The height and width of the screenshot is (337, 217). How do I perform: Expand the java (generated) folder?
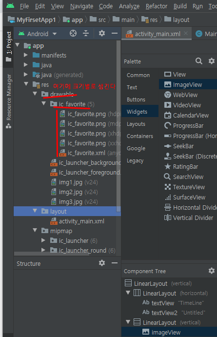(x=26, y=75)
